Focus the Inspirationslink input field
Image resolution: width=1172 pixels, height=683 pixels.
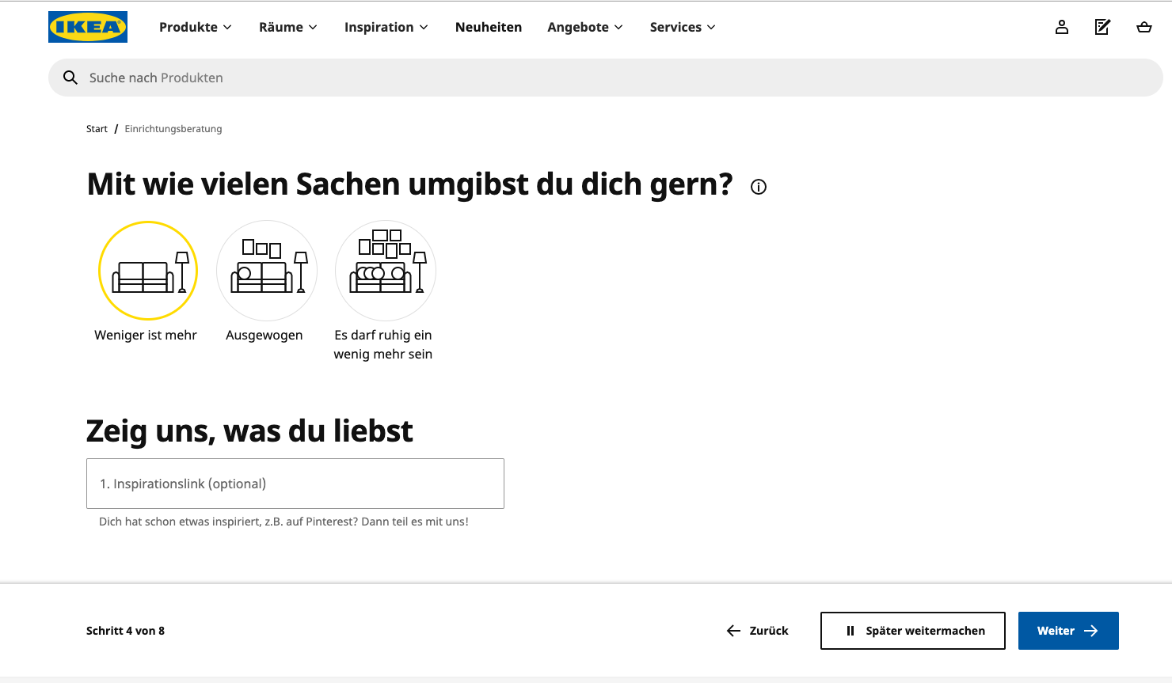295,484
